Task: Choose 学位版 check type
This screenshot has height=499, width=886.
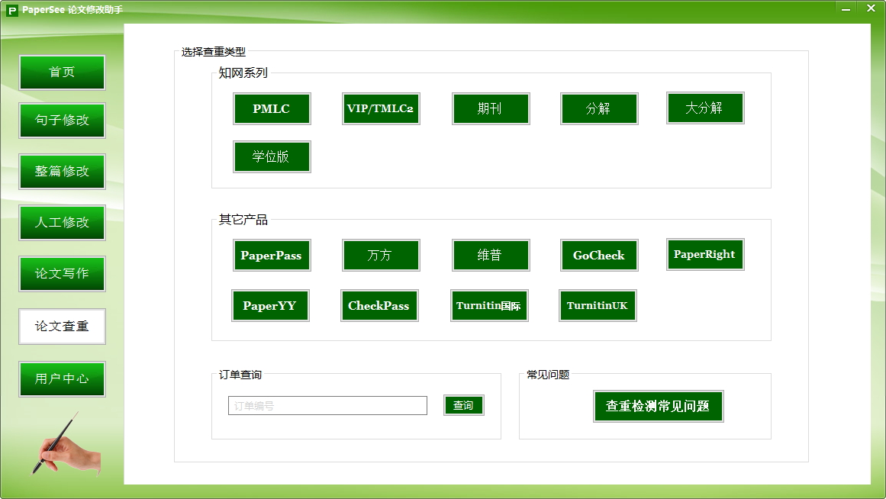Action: tap(272, 156)
